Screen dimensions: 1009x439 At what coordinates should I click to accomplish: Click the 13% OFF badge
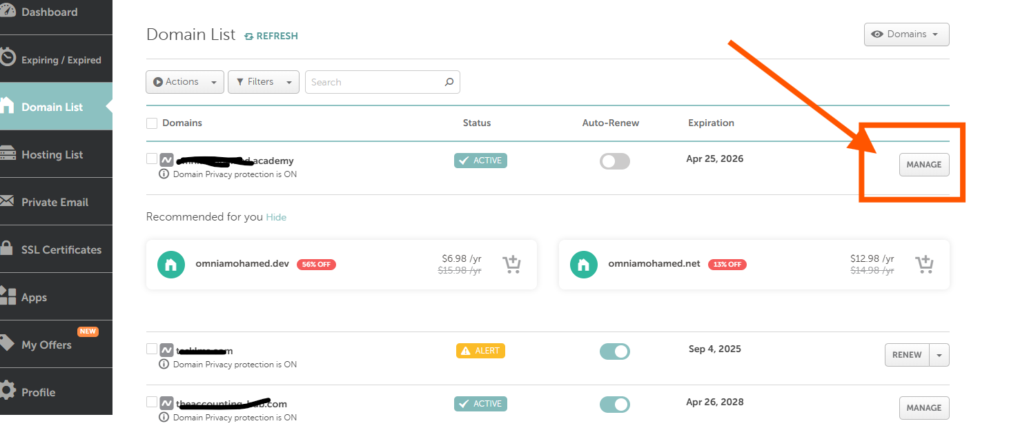click(x=727, y=265)
